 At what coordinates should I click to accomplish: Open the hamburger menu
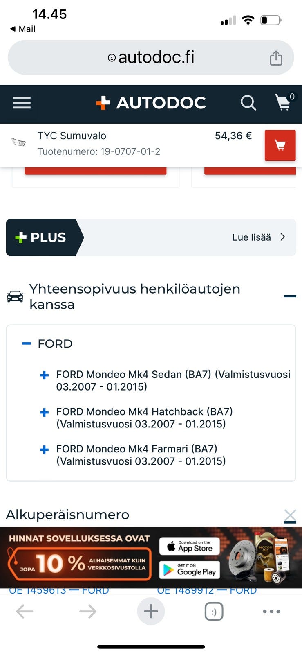22,102
